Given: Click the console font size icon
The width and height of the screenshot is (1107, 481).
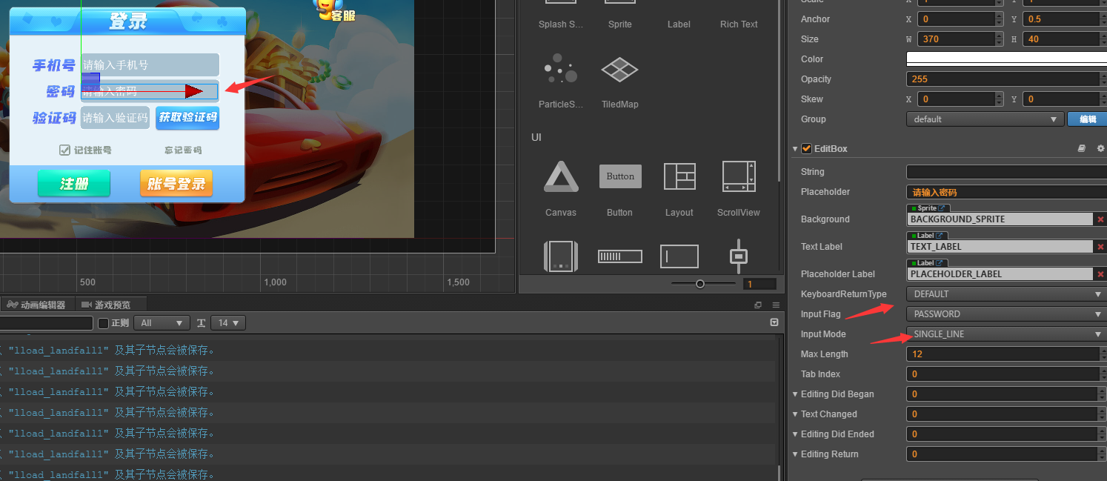Looking at the screenshot, I should click(201, 323).
